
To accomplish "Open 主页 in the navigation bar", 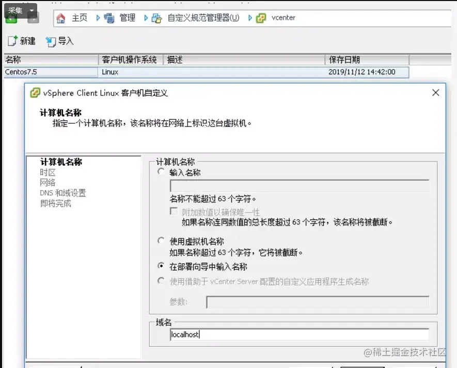I will tap(80, 18).
